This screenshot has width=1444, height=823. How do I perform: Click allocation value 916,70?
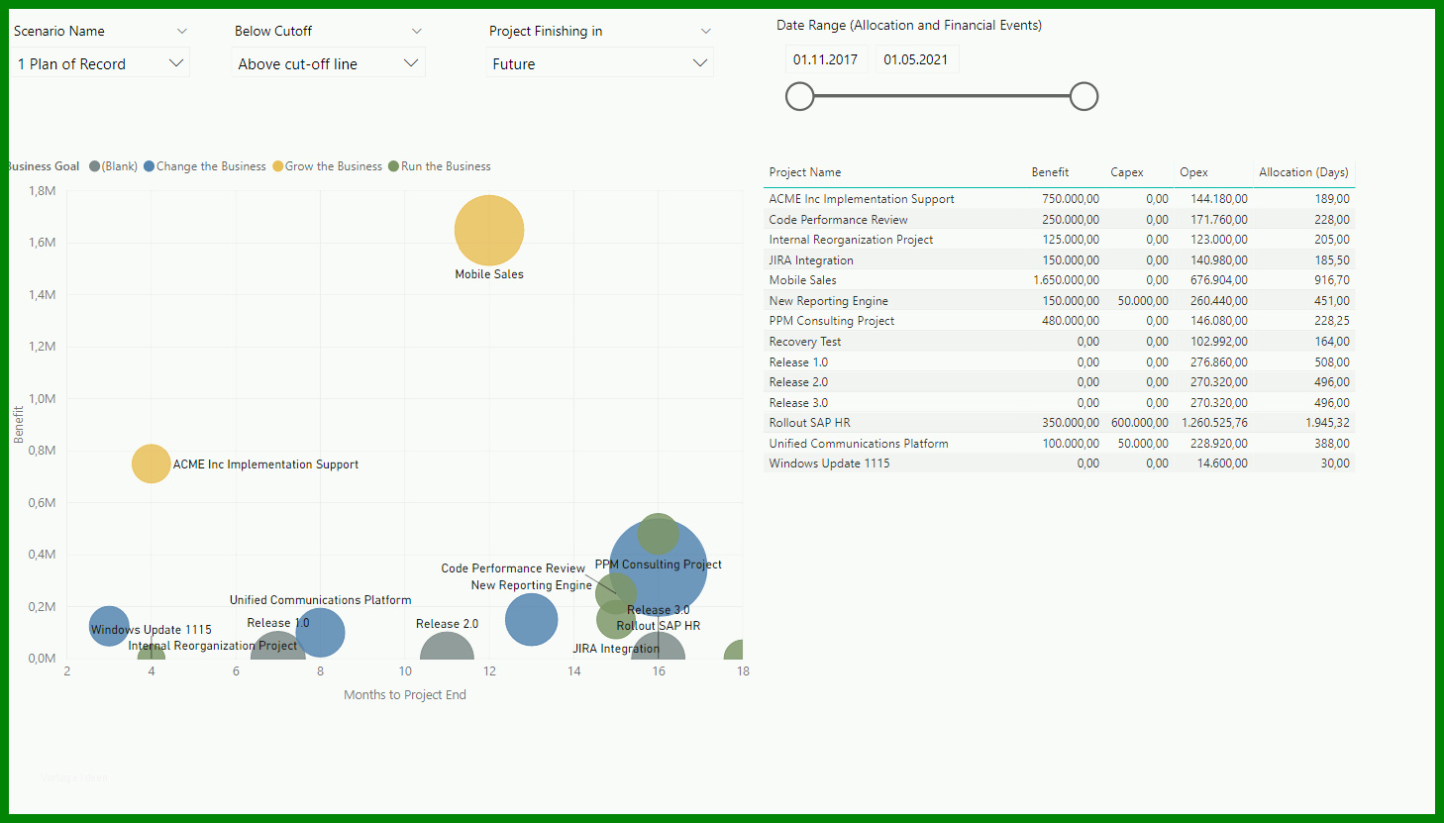click(1332, 280)
